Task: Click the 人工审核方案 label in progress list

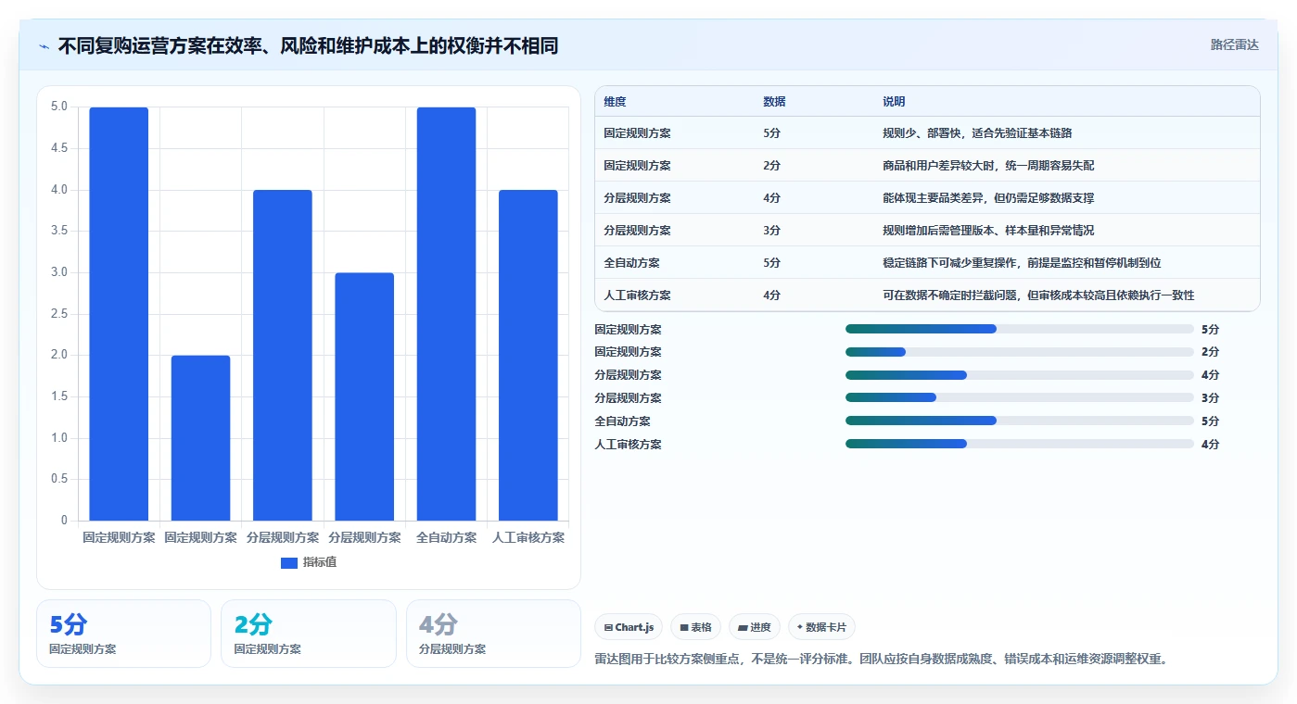Action: (x=628, y=445)
